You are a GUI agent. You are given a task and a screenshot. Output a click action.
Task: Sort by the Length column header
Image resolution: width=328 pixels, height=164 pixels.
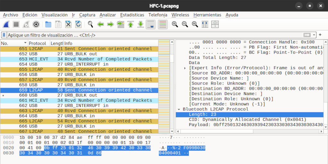coord(57,43)
